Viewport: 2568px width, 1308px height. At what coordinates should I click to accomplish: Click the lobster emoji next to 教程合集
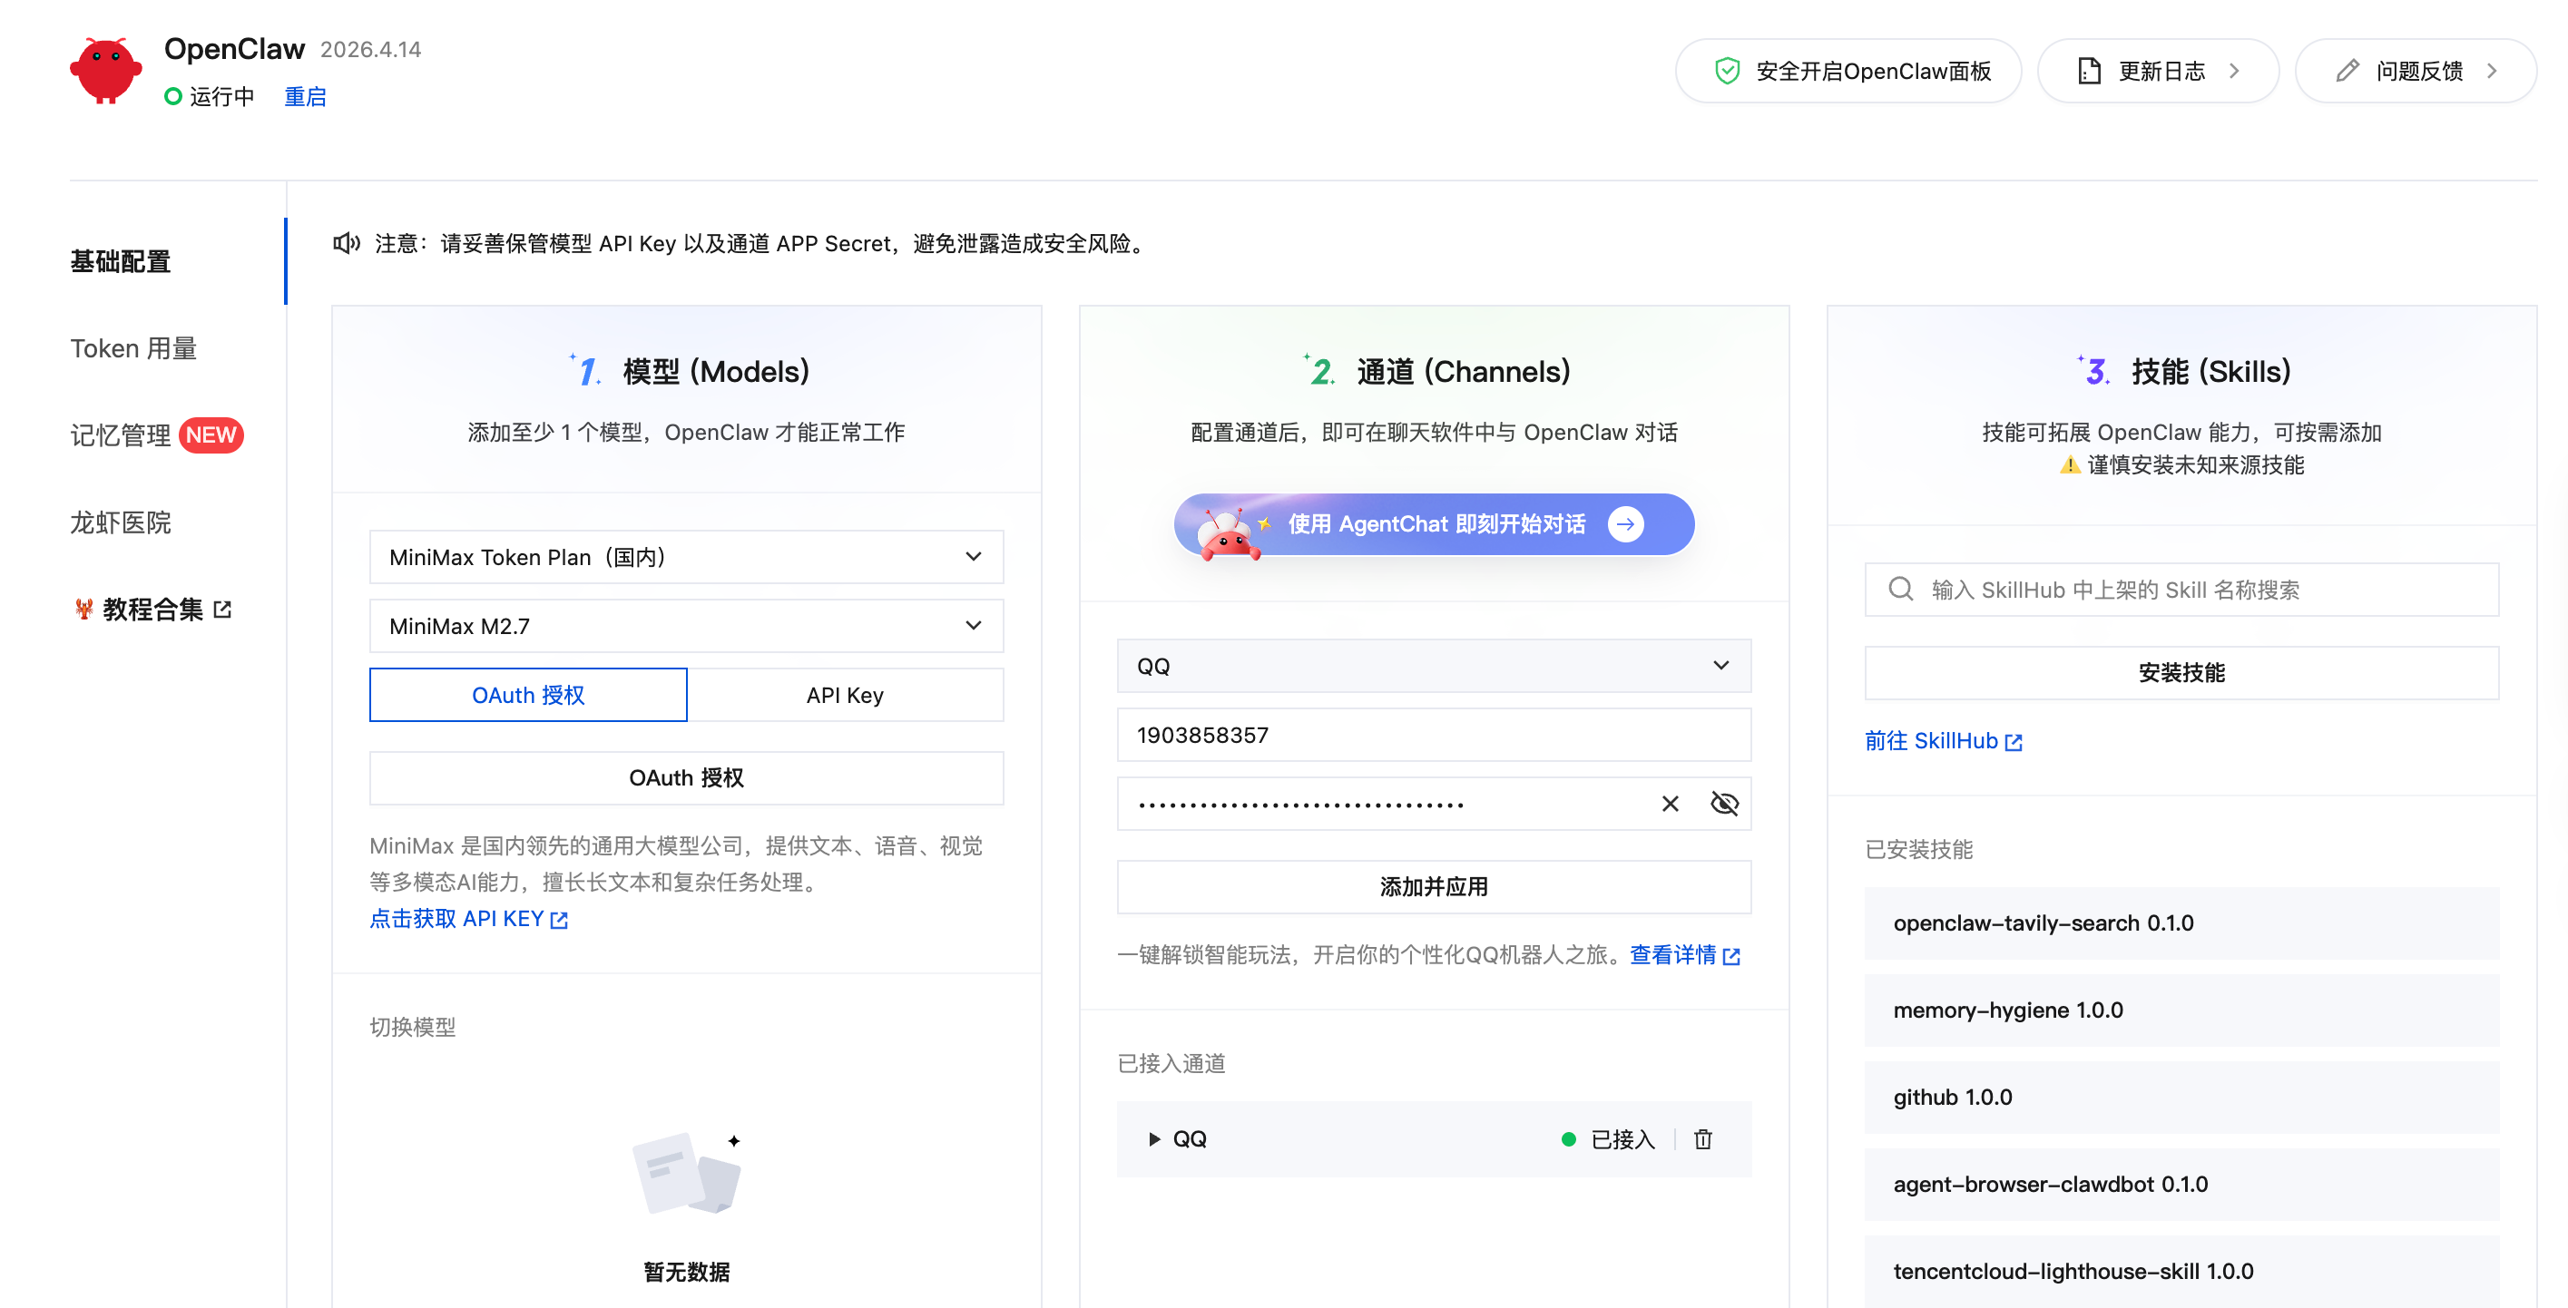(83, 609)
